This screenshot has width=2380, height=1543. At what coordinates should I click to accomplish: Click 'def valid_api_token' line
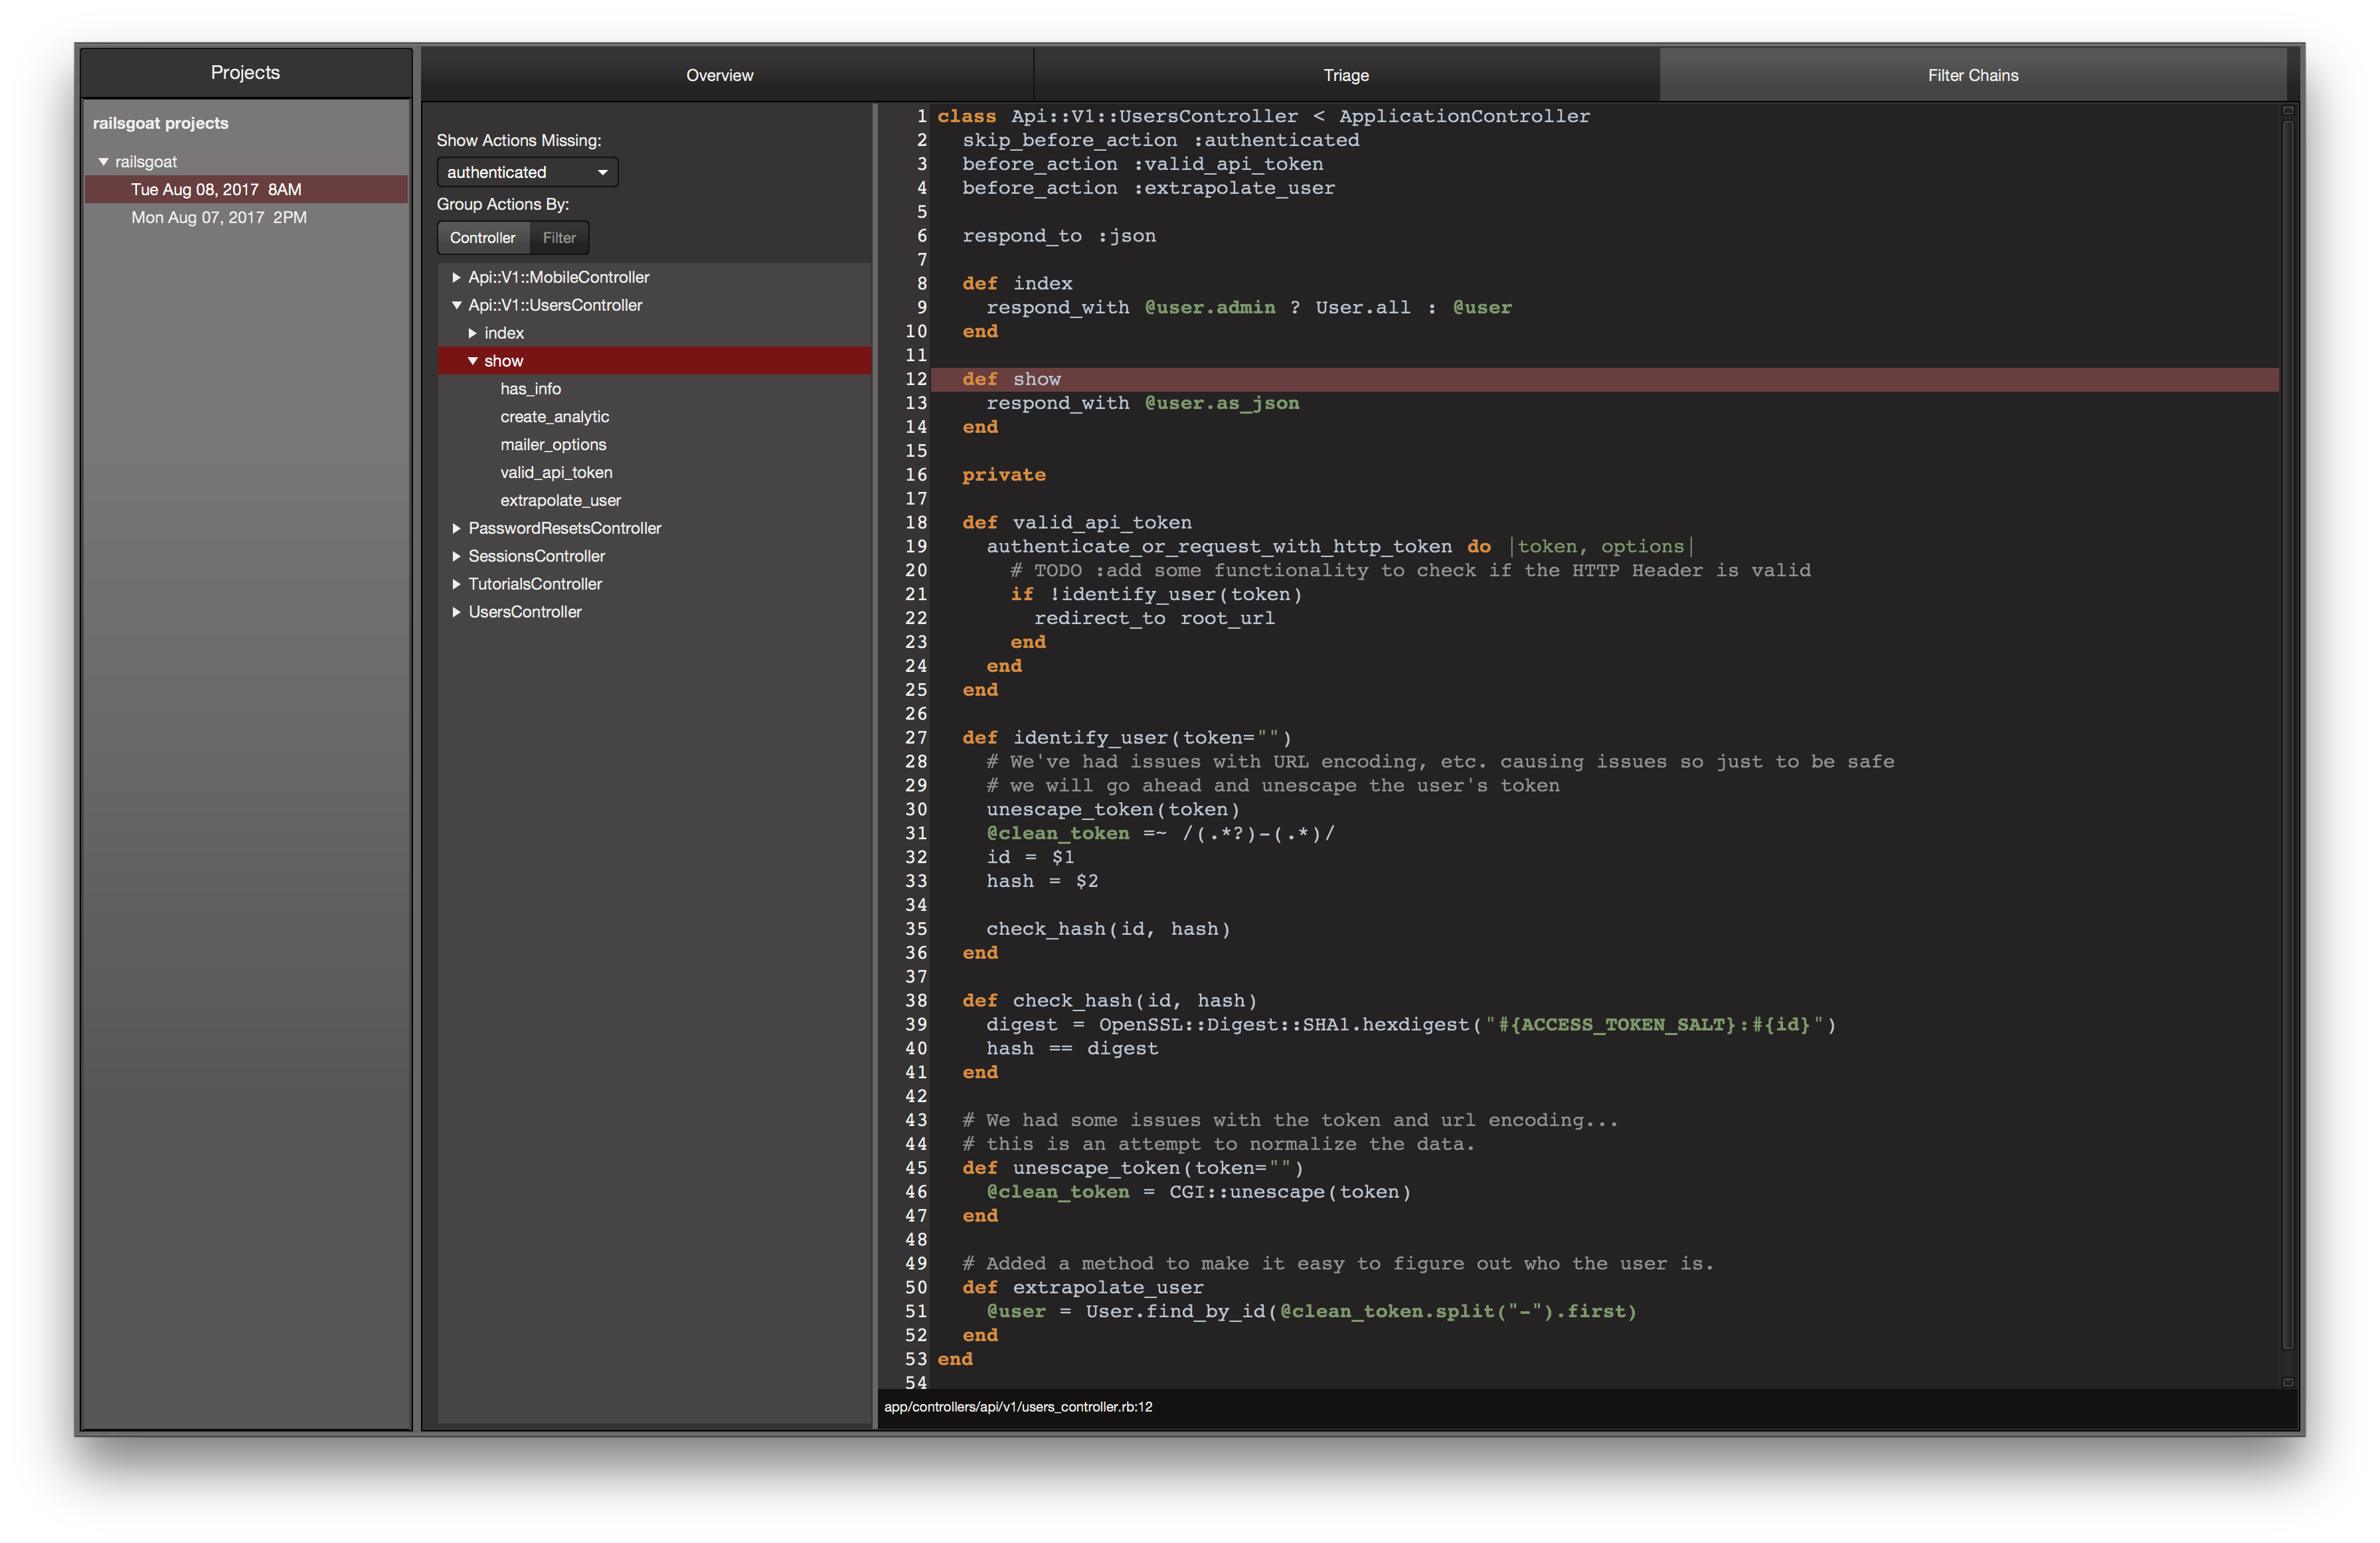(1077, 523)
